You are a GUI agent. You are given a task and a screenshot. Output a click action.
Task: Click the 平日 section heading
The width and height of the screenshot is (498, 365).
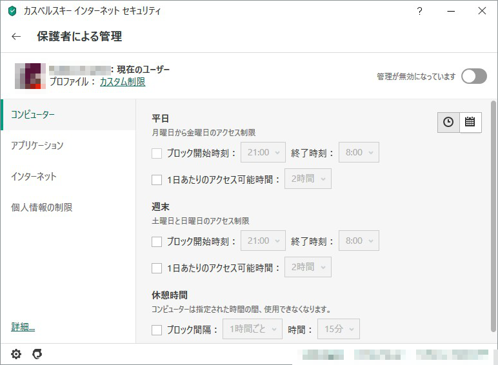tap(160, 119)
